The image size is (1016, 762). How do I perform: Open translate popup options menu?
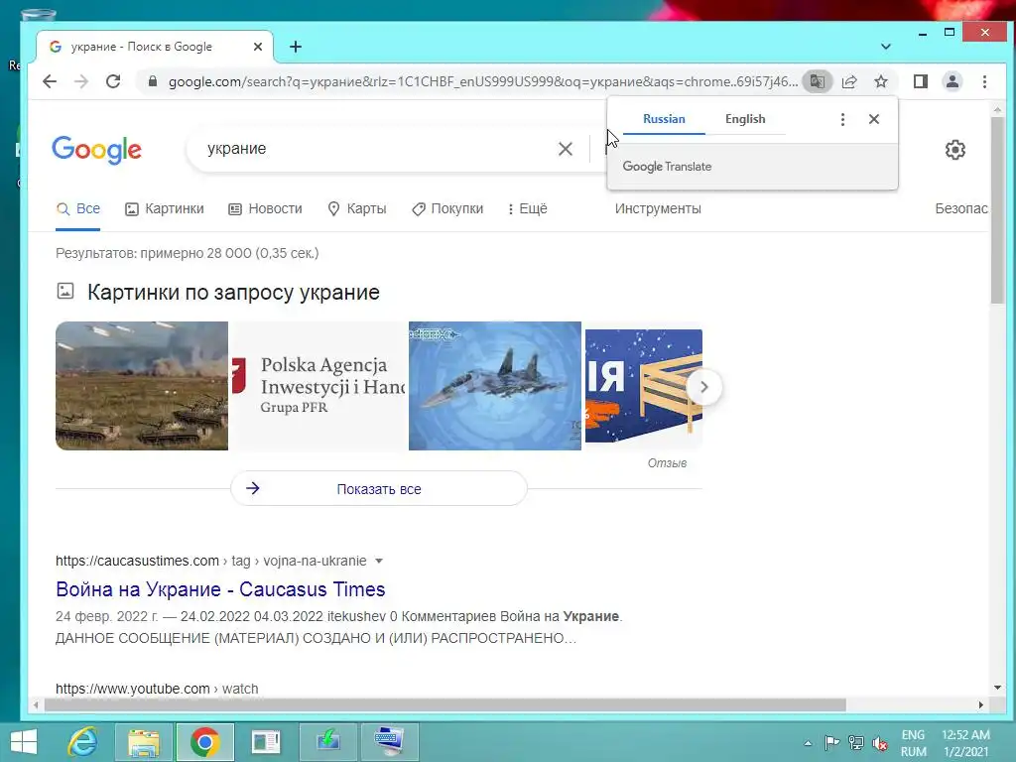(x=842, y=119)
